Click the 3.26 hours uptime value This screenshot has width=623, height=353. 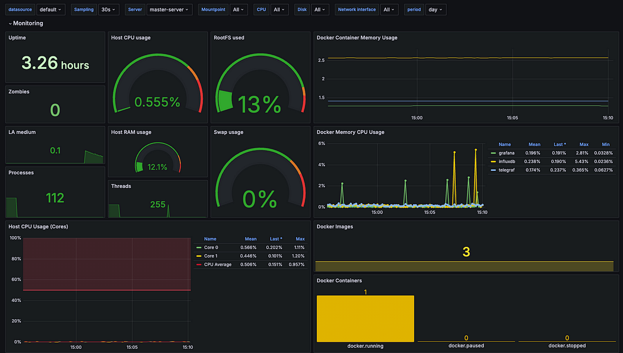click(x=55, y=63)
